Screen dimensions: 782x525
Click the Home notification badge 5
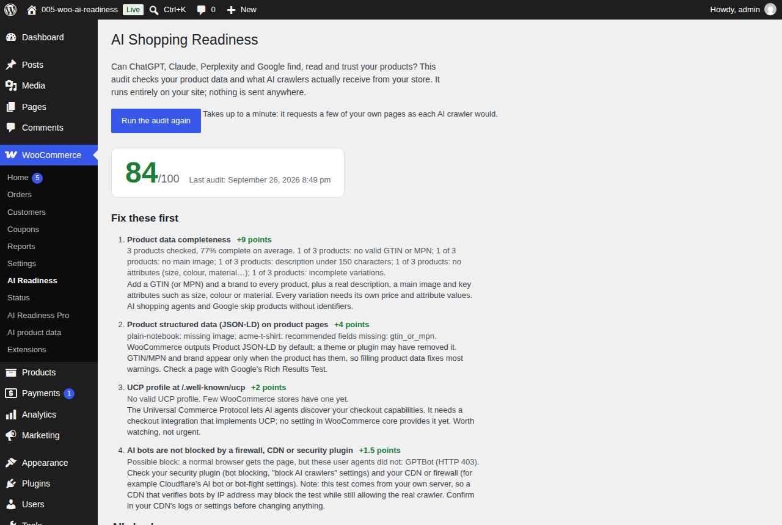37,178
